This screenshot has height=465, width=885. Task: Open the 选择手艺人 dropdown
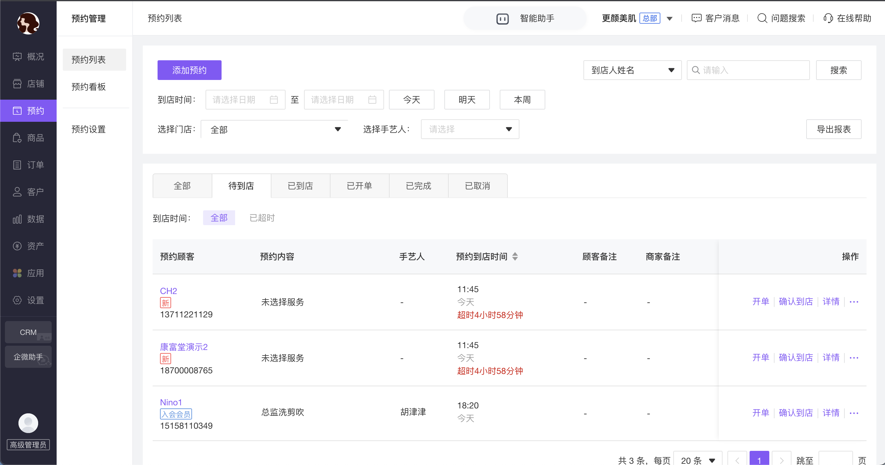(x=470, y=129)
